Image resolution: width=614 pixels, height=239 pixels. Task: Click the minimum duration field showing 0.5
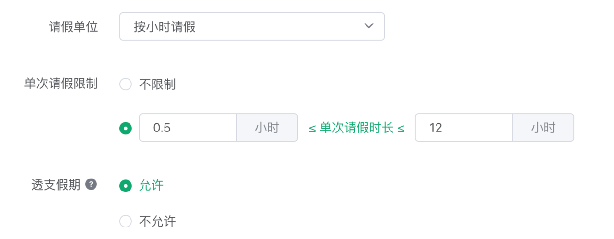point(188,128)
